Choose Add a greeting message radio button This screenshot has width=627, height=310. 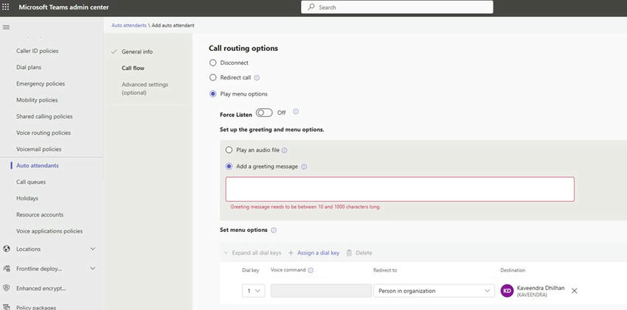229,166
